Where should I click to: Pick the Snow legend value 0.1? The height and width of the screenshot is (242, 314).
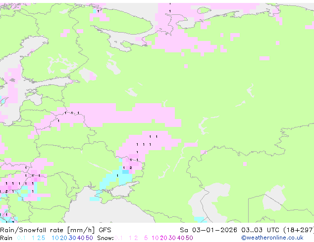118,238
